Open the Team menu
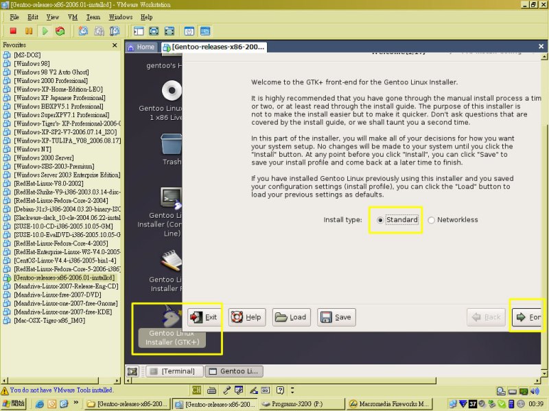This screenshot has width=549, height=411. point(93,17)
